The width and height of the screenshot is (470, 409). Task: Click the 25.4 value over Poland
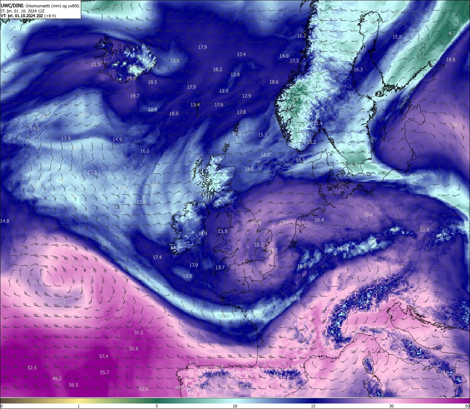(368, 215)
